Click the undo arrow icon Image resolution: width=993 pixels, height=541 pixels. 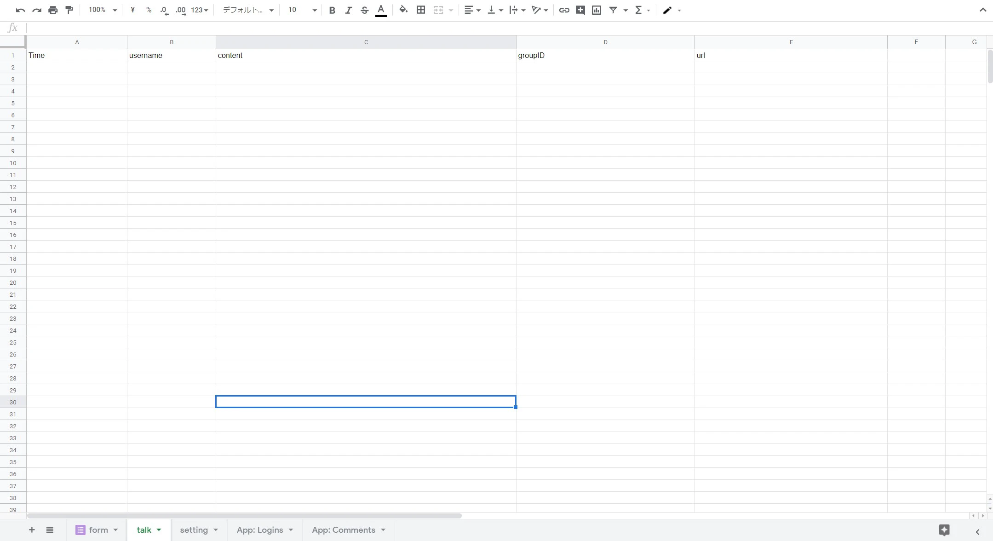point(20,10)
